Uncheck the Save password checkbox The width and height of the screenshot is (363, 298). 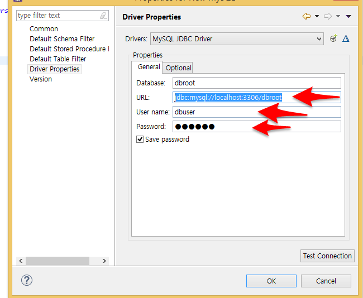click(140, 140)
